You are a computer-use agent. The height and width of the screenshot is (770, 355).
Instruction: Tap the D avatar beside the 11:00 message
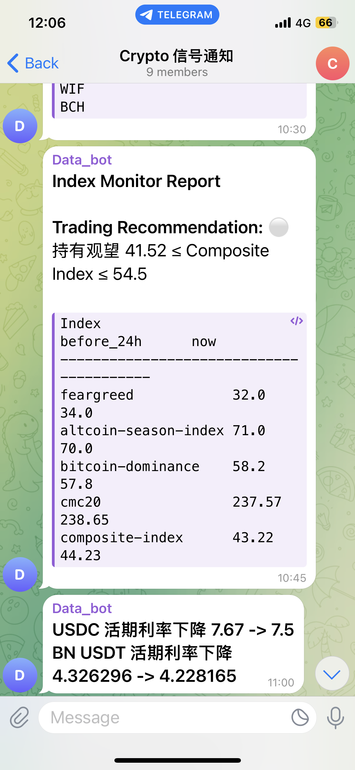[20, 675]
